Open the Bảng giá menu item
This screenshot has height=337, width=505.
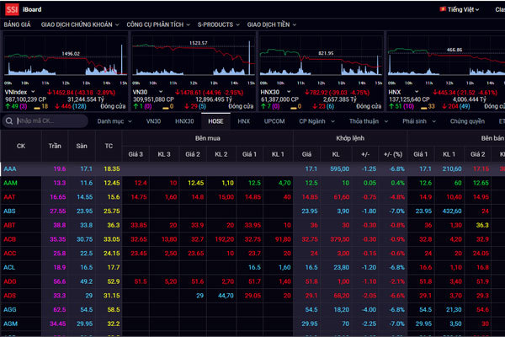tap(16, 25)
